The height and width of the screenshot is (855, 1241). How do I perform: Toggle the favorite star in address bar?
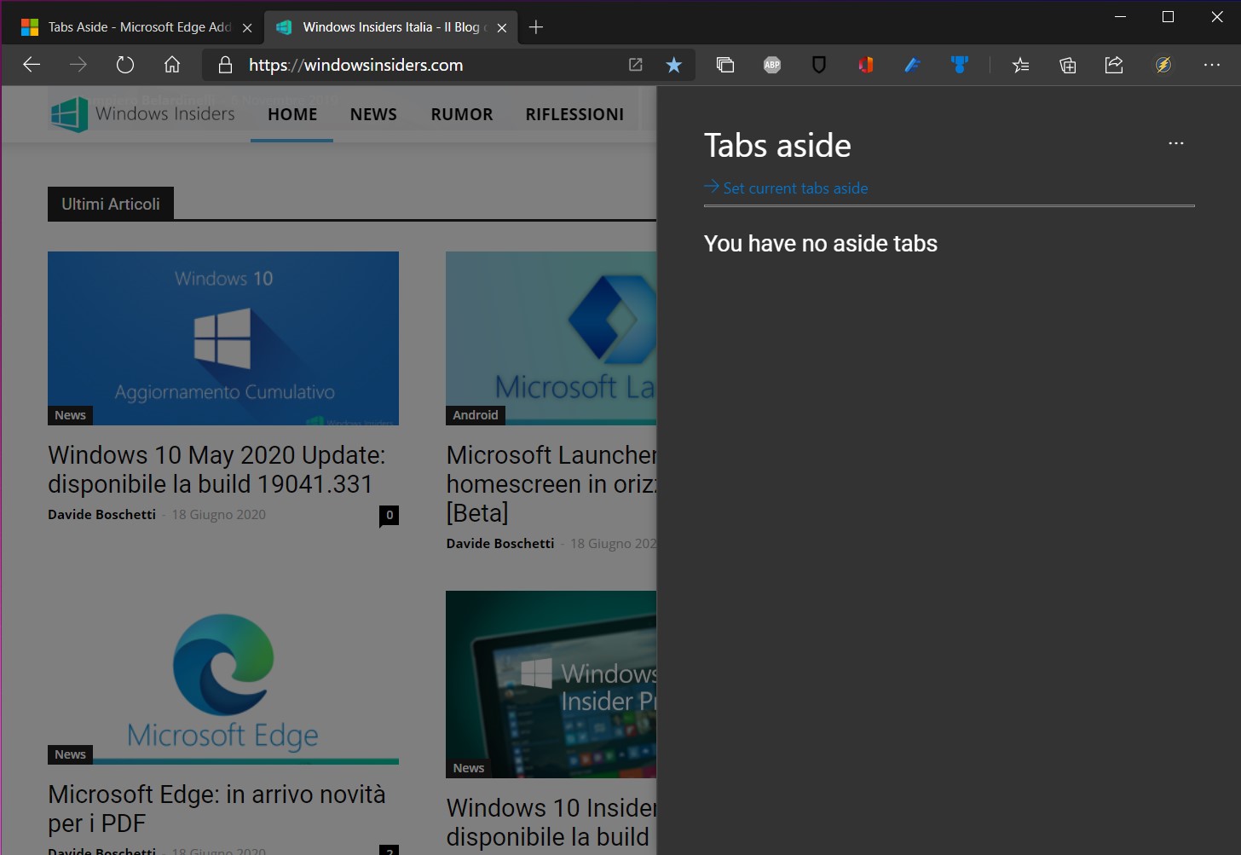click(x=673, y=65)
